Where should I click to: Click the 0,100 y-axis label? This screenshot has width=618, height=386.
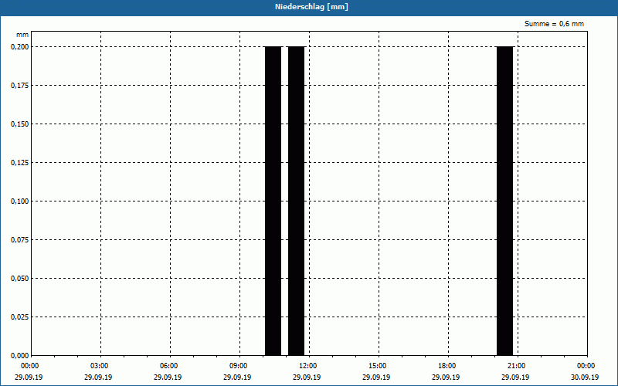coord(19,201)
